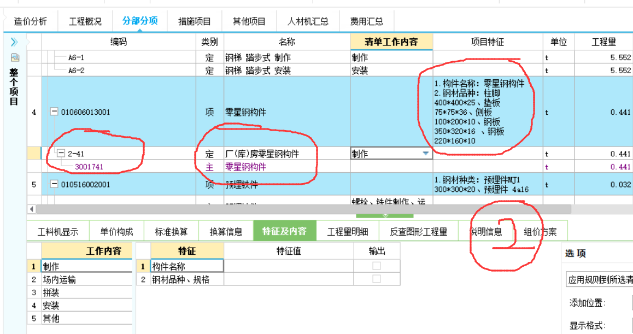Click the project feature text of row 4
This screenshot has width=633, height=334.
[479, 112]
